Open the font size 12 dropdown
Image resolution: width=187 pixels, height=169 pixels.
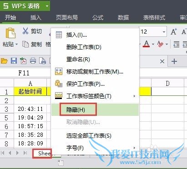(164, 32)
